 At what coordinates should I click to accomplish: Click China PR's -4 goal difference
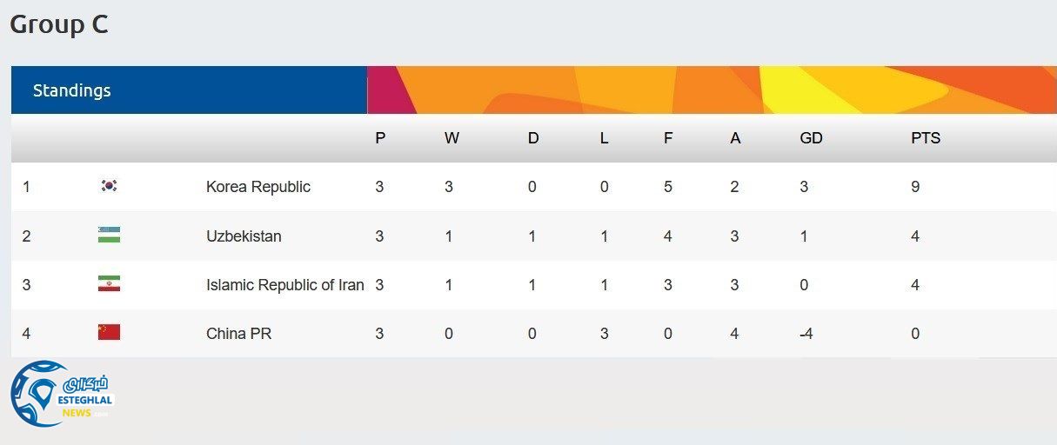point(806,334)
